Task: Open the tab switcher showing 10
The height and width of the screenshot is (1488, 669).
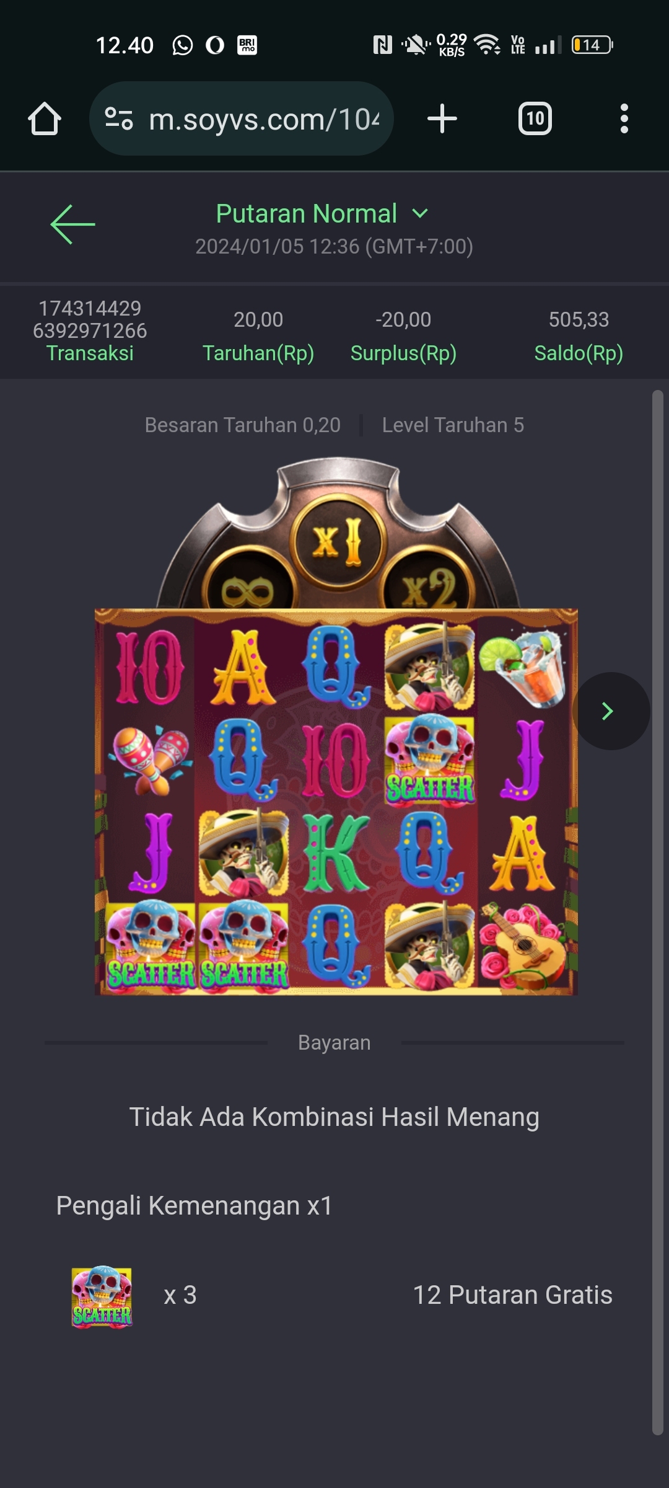Action: (x=535, y=118)
